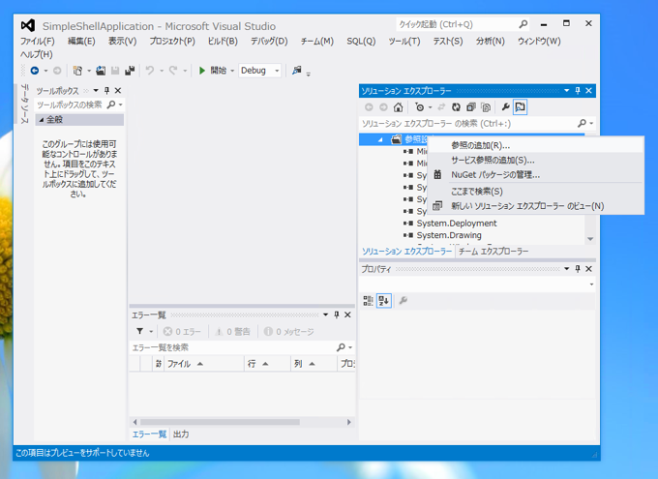Click the Refresh icon in Solution Explorer
Screen dimensions: 658x479
pyautogui.click(x=456, y=107)
